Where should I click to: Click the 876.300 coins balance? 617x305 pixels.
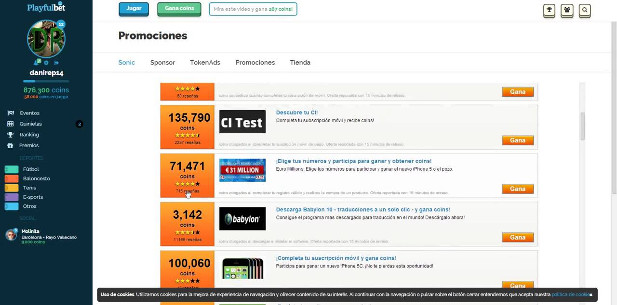pyautogui.click(x=46, y=90)
